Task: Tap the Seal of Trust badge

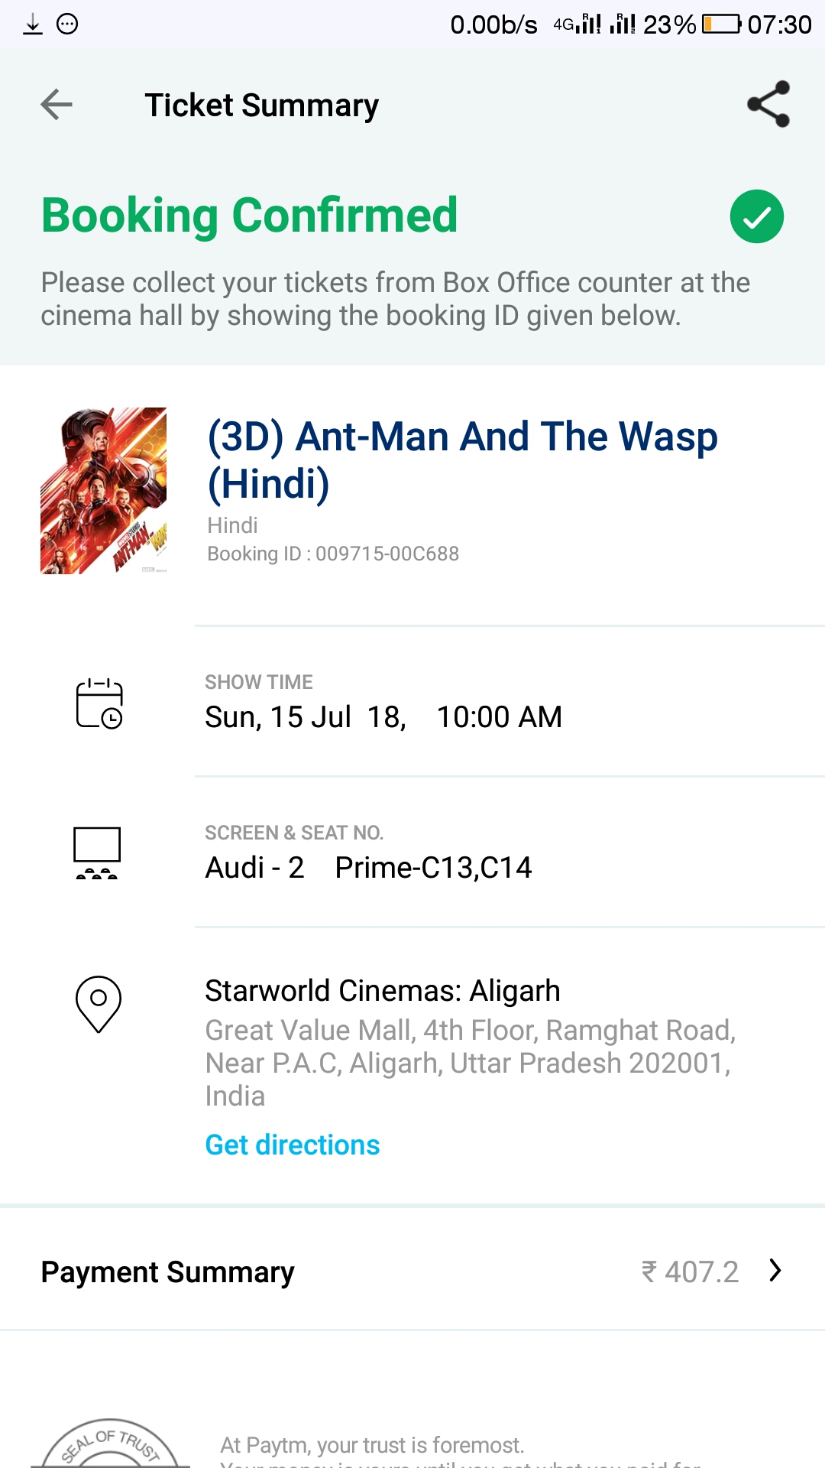Action: pos(109,1445)
